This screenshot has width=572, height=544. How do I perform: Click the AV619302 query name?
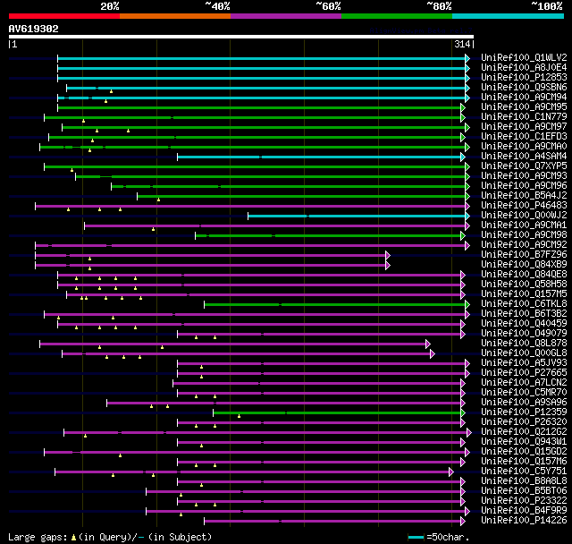[x=34, y=29]
